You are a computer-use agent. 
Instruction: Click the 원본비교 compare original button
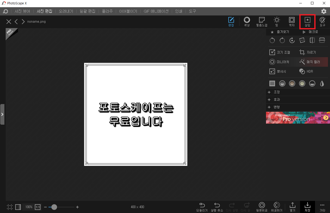pyautogui.click(x=262, y=207)
